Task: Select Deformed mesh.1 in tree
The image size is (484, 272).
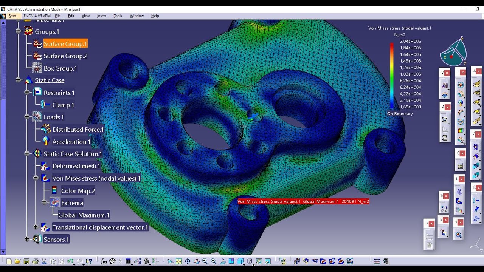Action: (x=76, y=166)
